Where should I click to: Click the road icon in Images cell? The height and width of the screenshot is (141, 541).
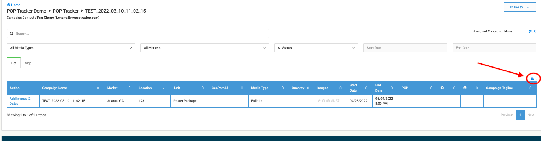coord(333,101)
